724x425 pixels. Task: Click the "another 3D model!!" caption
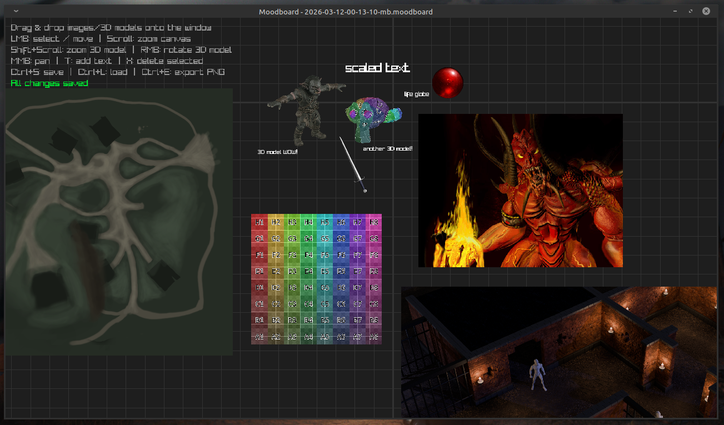pos(388,149)
